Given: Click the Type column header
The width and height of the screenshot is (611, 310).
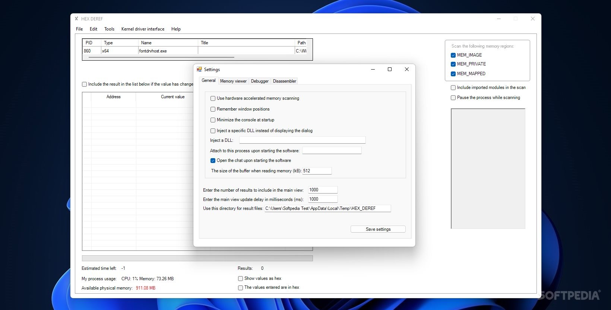Looking at the screenshot, I should coord(120,43).
